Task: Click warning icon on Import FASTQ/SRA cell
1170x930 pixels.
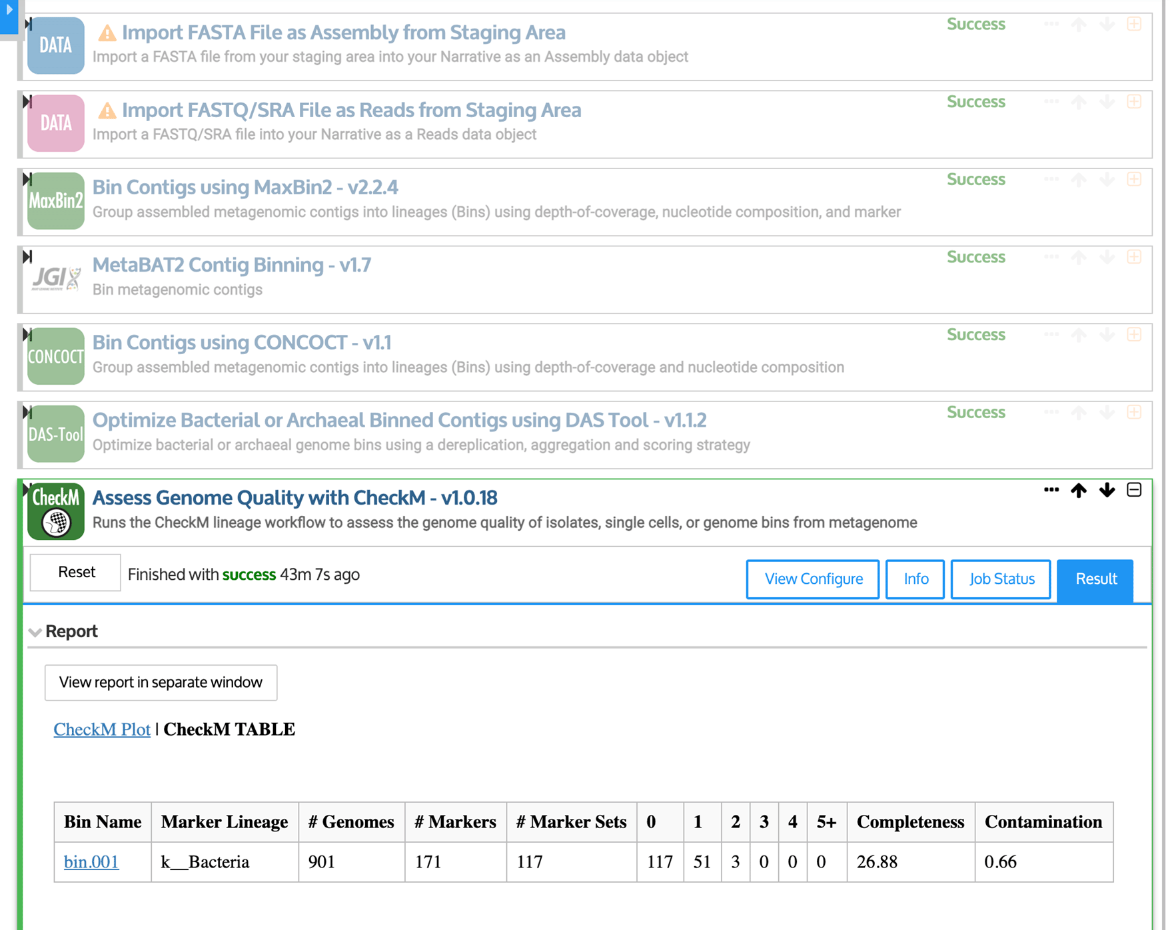Action: (x=107, y=111)
